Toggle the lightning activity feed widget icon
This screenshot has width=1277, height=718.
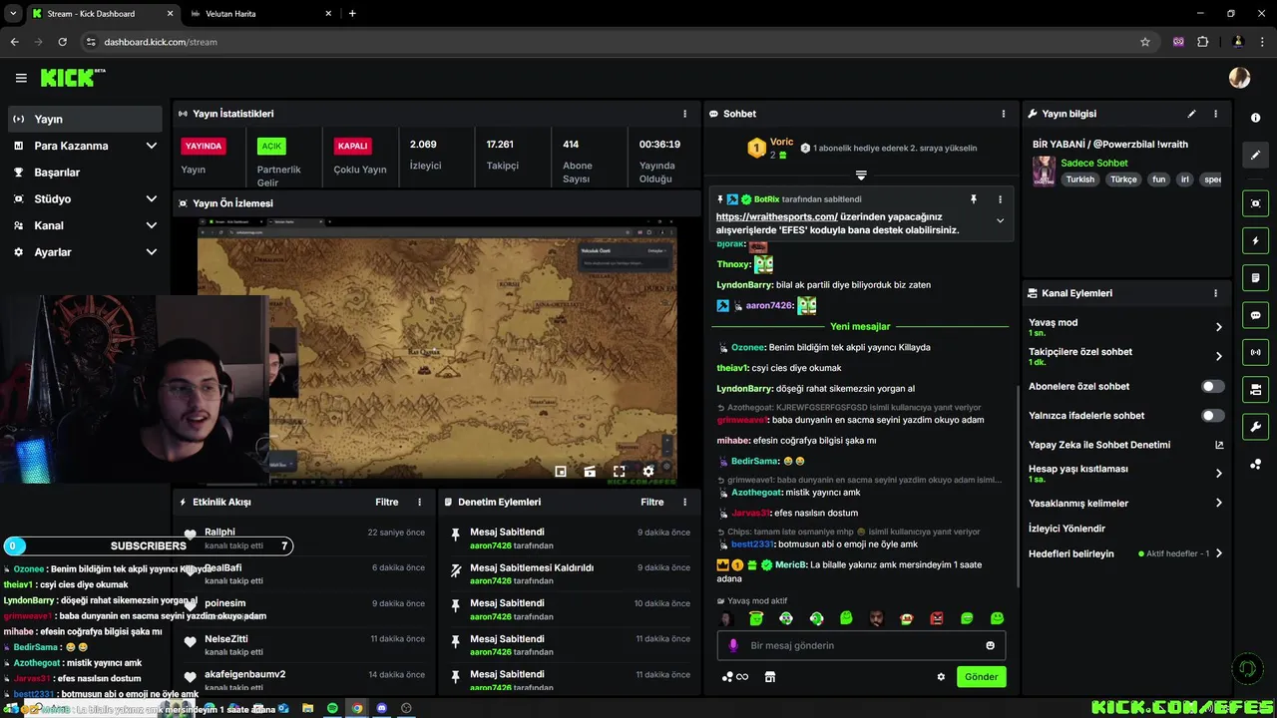[1255, 240]
